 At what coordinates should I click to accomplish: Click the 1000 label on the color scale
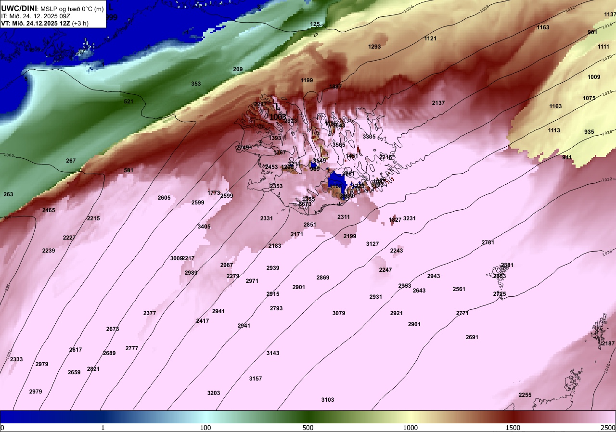[x=410, y=428]
